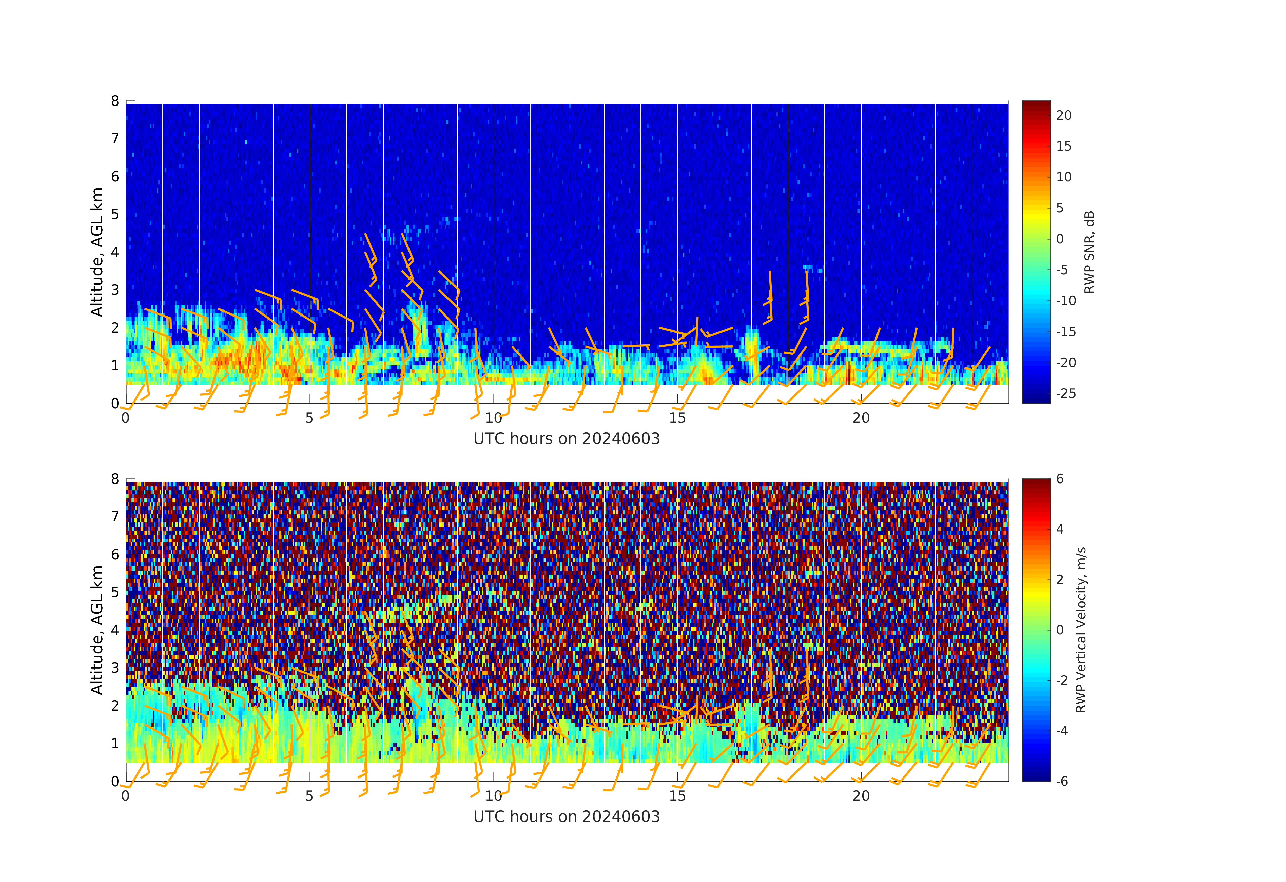
Task: Click x-axis tick '20' on the bottom plot
Action: click(x=861, y=796)
